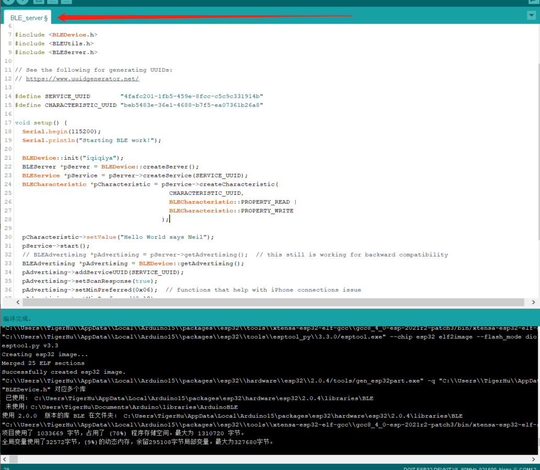The height and width of the screenshot is (470, 540).
Task: Click the New sketch toolbar icon
Action: pyautogui.click(x=38, y=2)
